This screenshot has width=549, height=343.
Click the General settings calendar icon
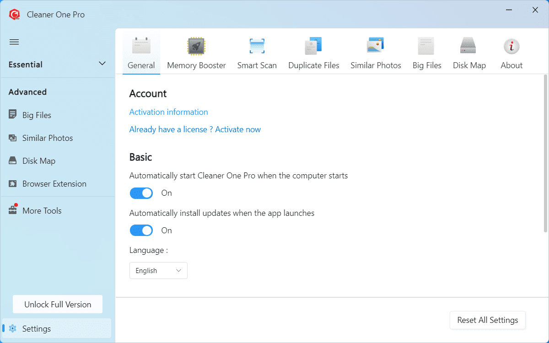141,46
